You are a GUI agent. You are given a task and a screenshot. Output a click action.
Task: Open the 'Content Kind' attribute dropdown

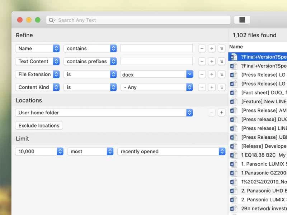pos(37,87)
